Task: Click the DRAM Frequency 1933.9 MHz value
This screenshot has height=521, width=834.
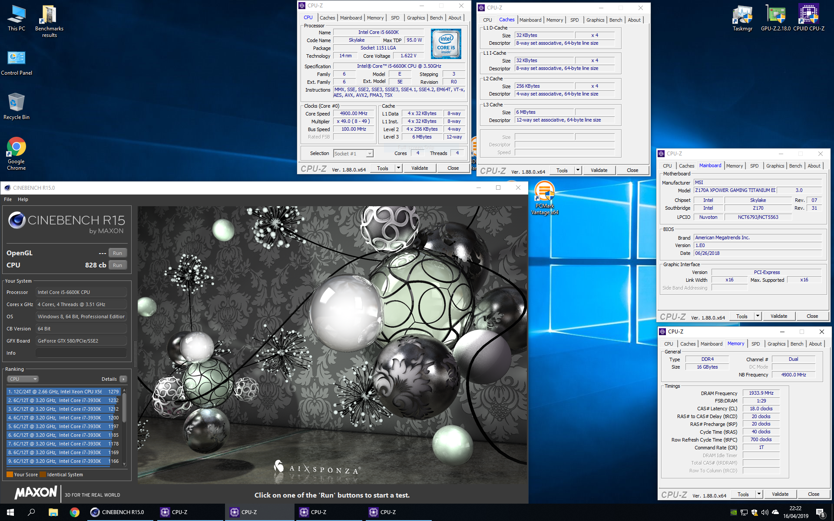Action: (761, 393)
